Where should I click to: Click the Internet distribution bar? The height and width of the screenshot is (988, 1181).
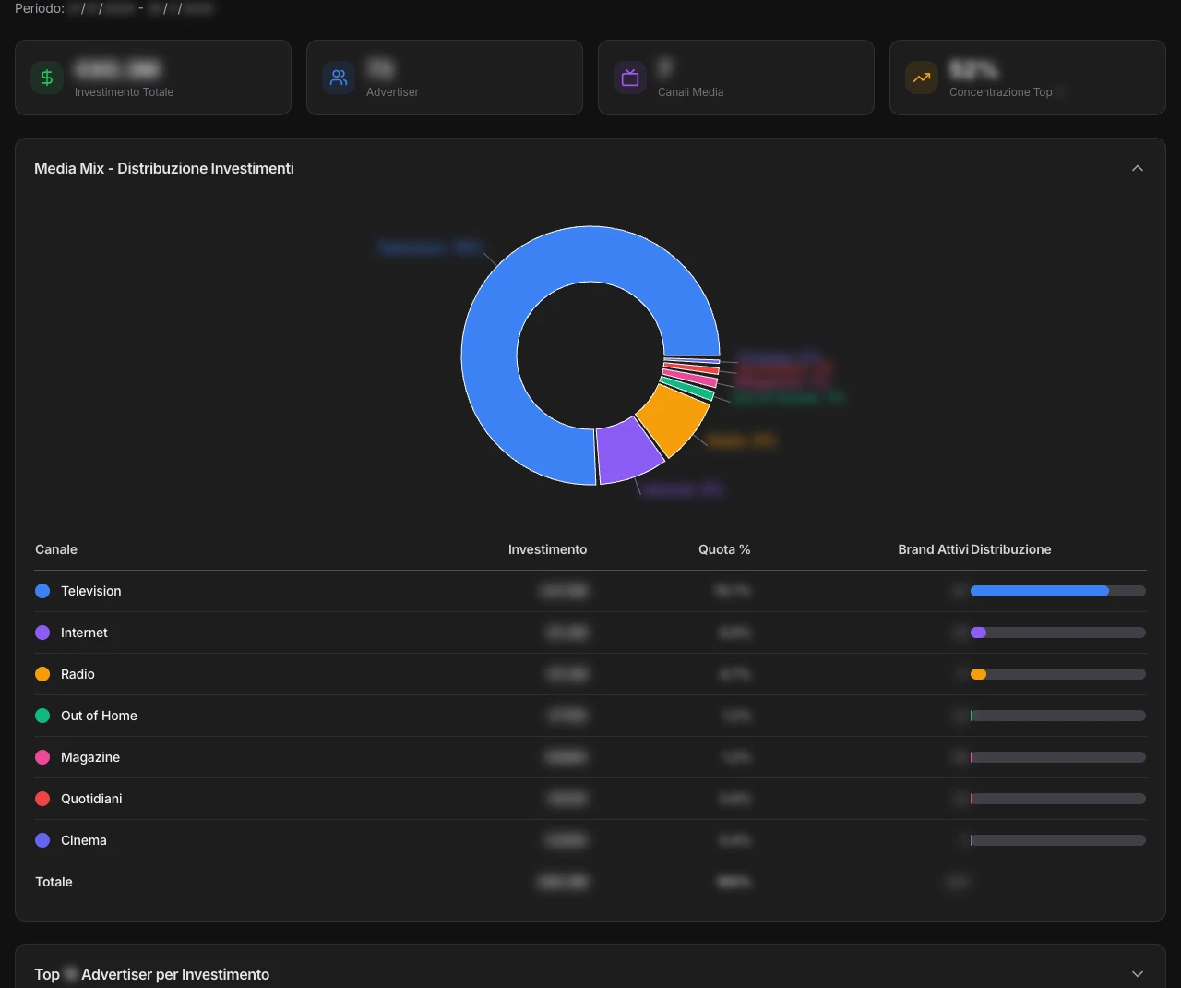[1058, 633]
